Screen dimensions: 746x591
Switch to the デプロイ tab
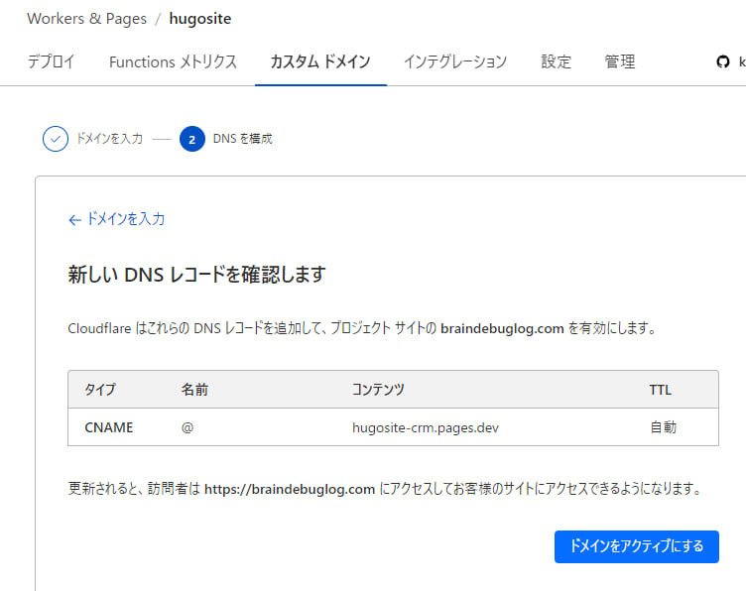tap(51, 61)
